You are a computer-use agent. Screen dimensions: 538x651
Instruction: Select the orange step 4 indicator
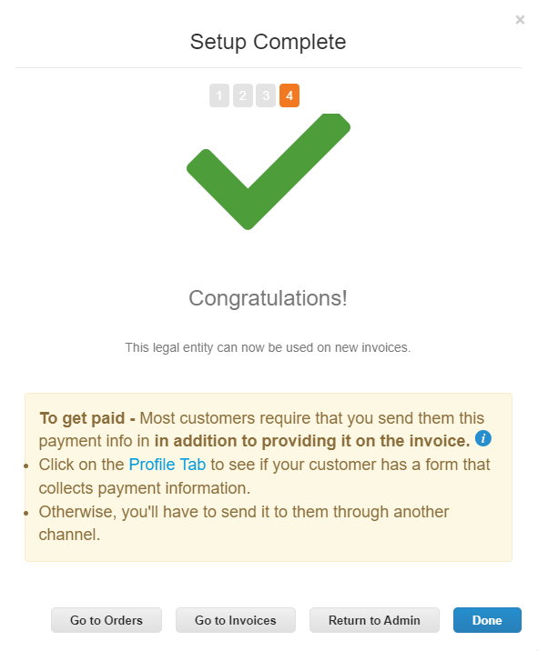coord(289,95)
